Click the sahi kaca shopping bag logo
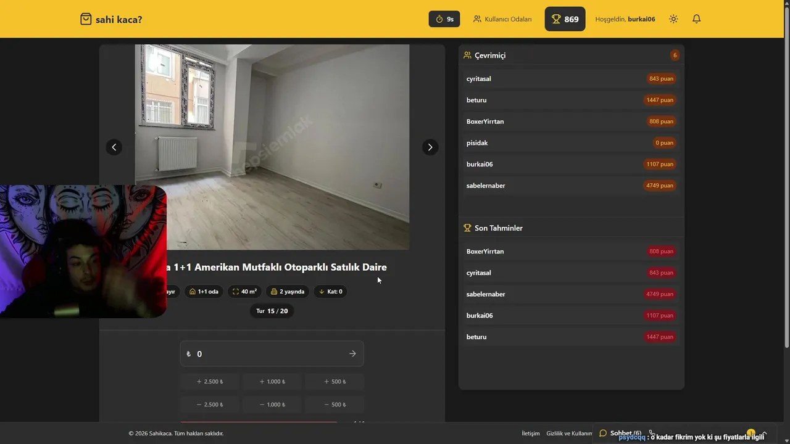This screenshot has width=790, height=444. [x=111, y=19]
